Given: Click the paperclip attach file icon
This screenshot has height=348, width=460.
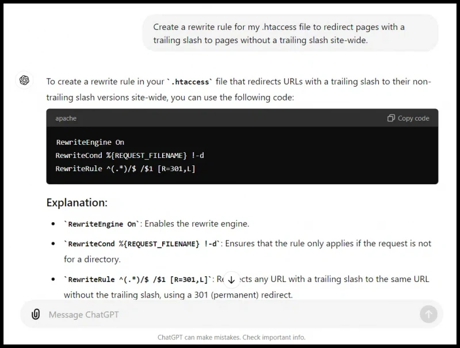Looking at the screenshot, I should click(x=36, y=314).
